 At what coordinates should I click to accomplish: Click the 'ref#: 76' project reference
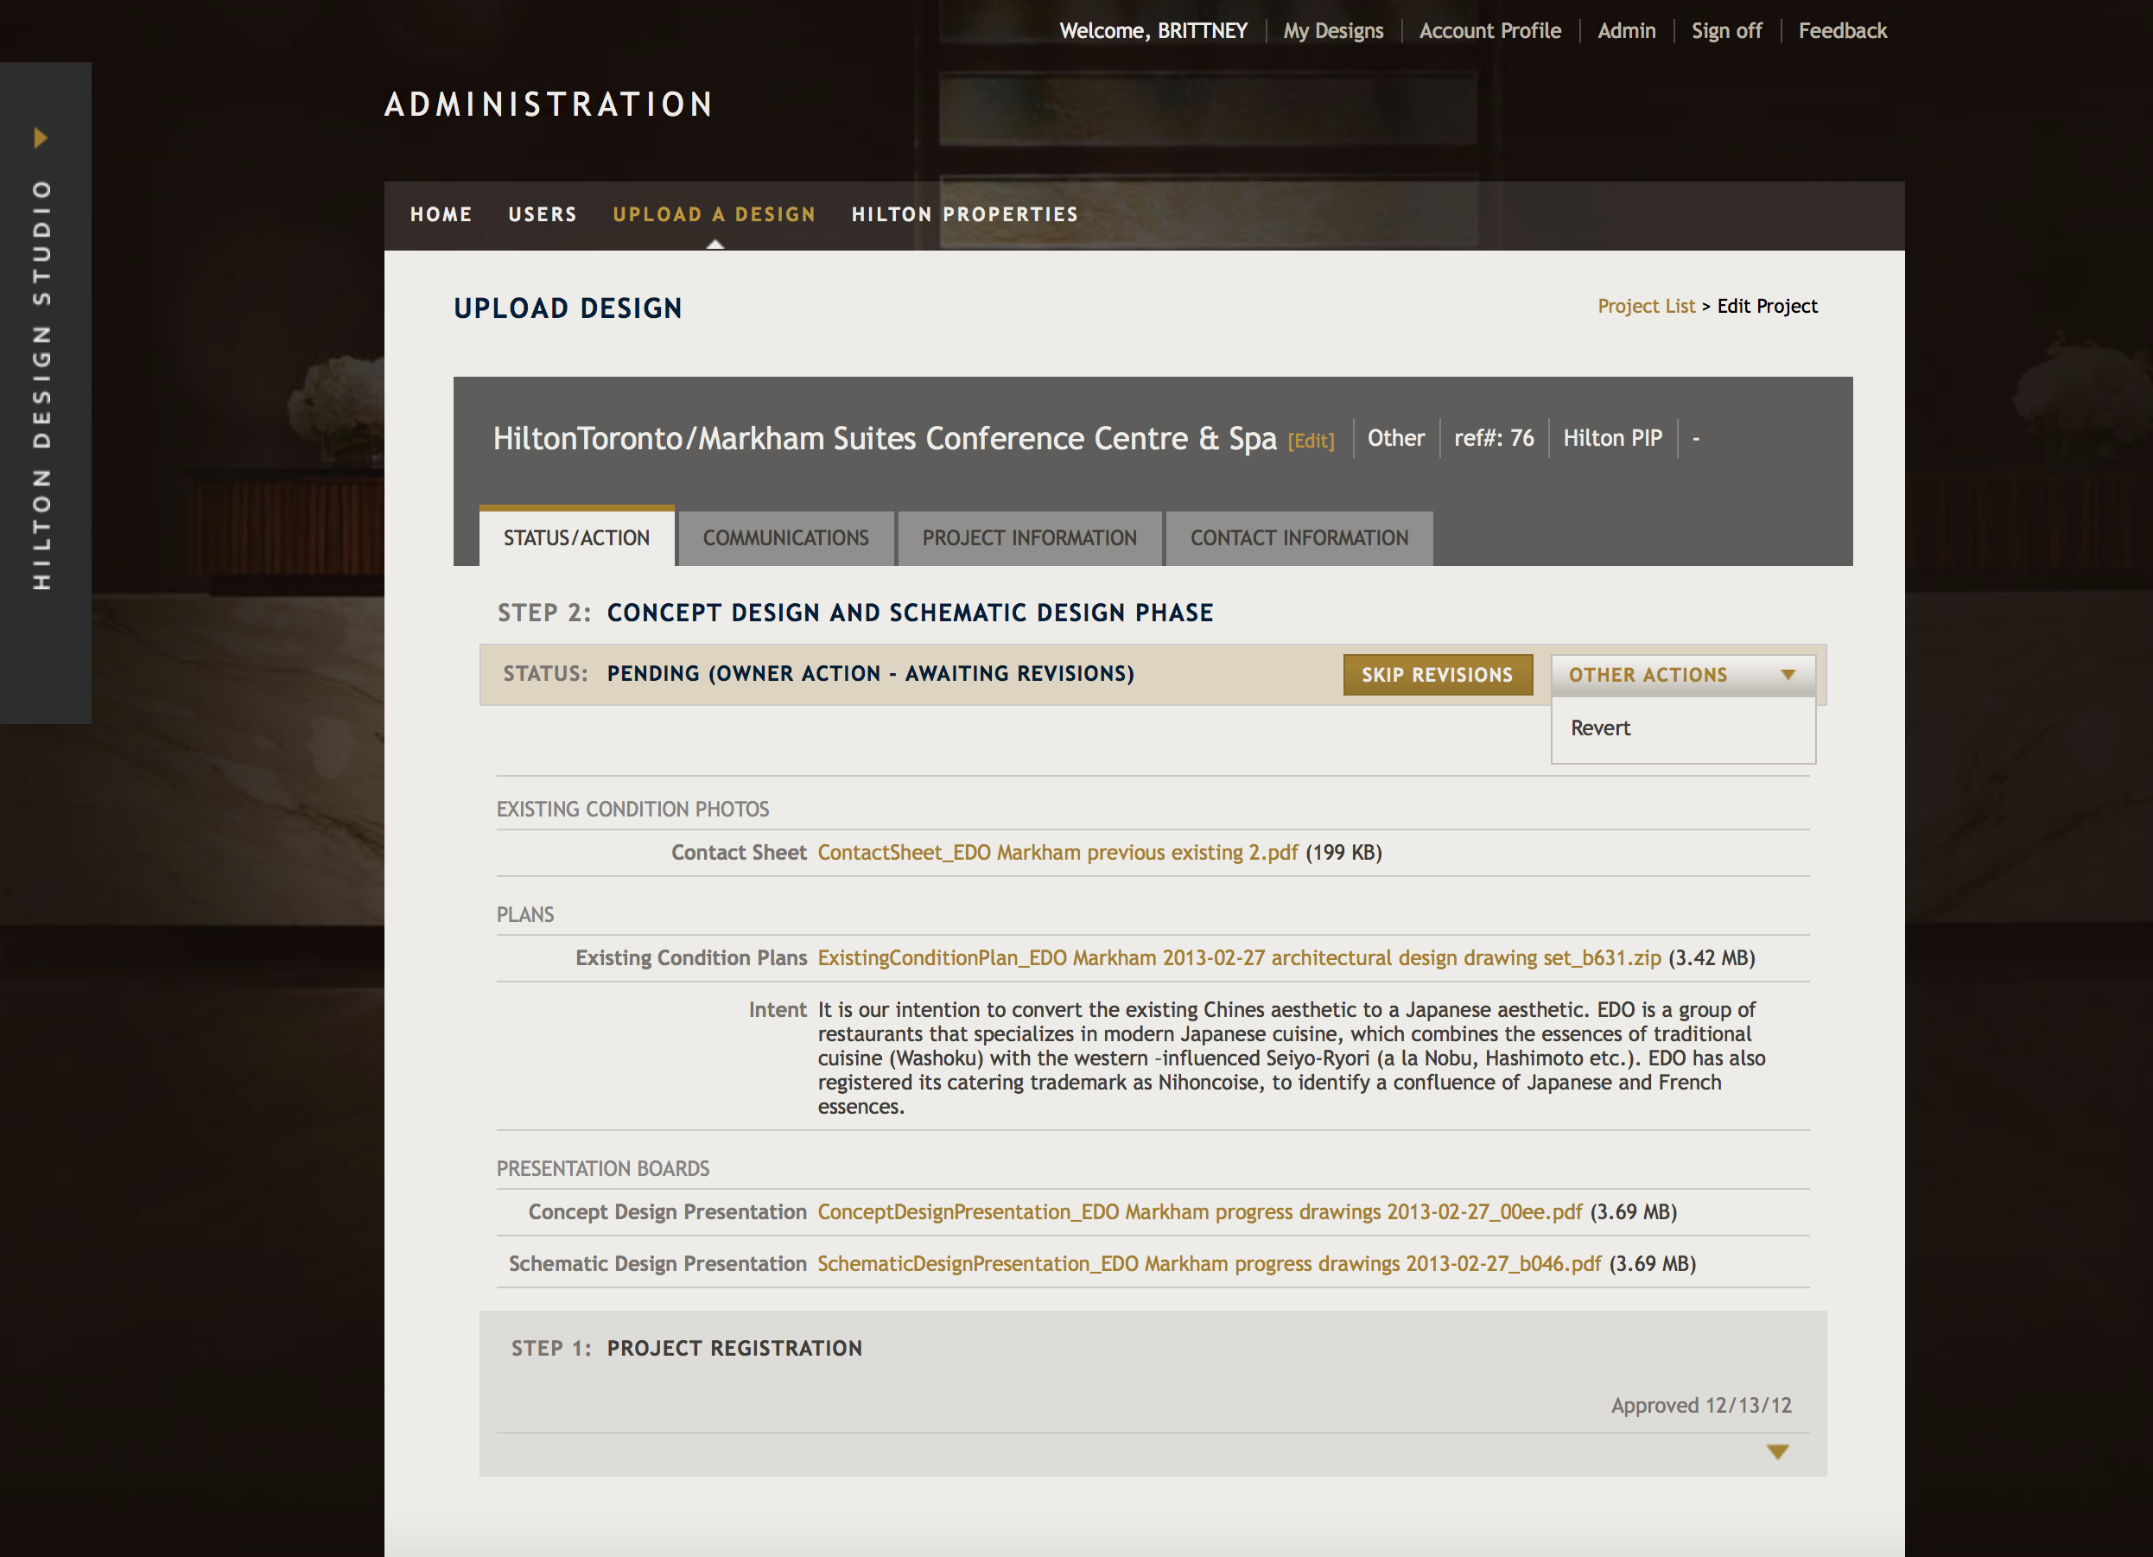point(1493,439)
